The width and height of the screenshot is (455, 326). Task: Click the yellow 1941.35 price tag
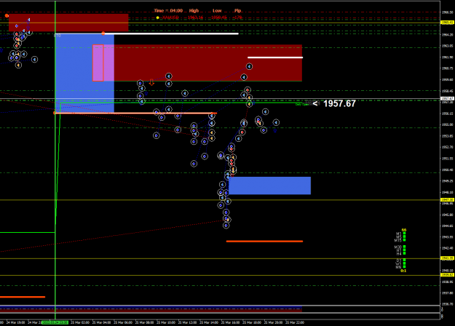pyautogui.click(x=447, y=258)
